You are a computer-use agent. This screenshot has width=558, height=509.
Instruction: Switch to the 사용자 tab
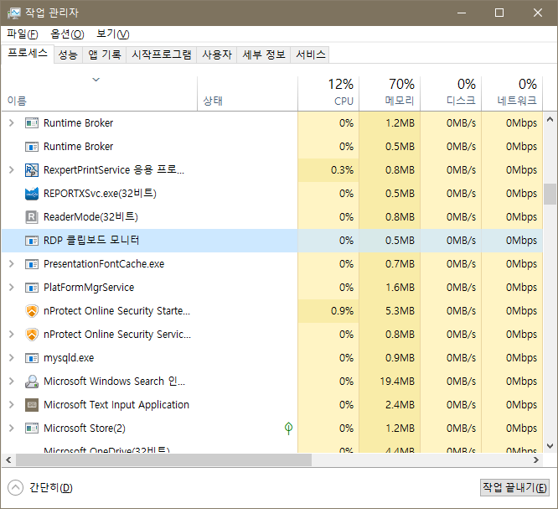pyautogui.click(x=217, y=55)
